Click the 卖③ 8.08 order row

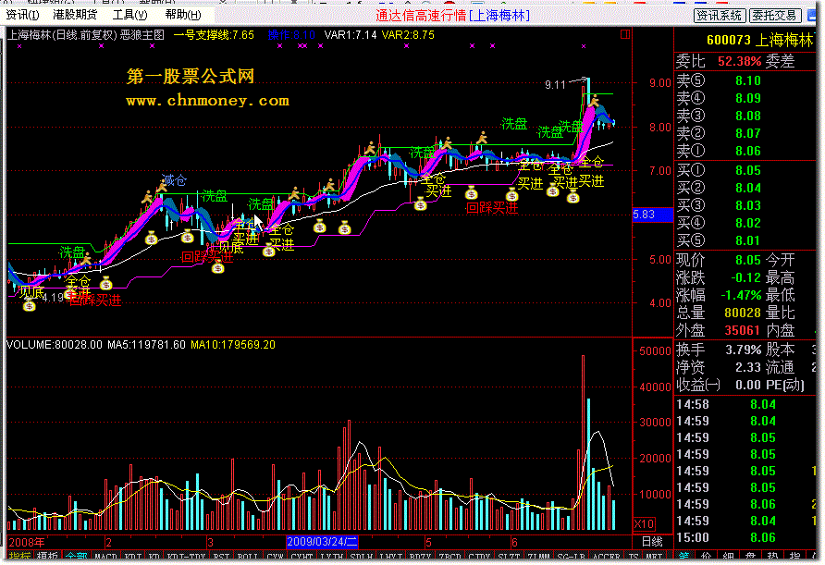(745, 116)
